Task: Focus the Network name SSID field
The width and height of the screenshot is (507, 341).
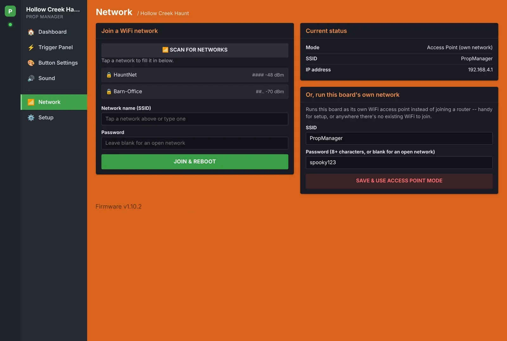Action: pos(195,119)
